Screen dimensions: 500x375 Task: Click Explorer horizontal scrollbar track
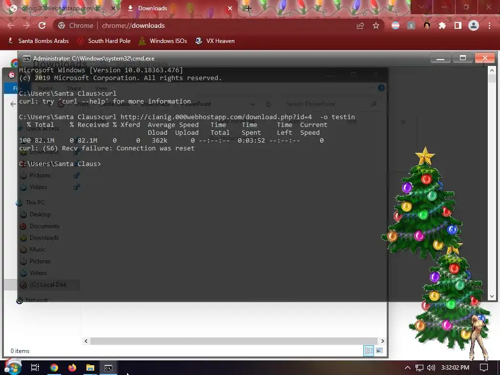(x=234, y=341)
